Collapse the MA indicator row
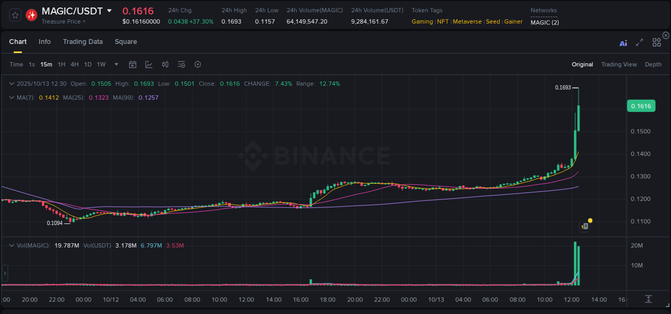Image resolution: width=671 pixels, height=314 pixels. coord(12,98)
